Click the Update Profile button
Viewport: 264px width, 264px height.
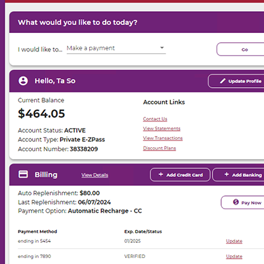coord(236,81)
